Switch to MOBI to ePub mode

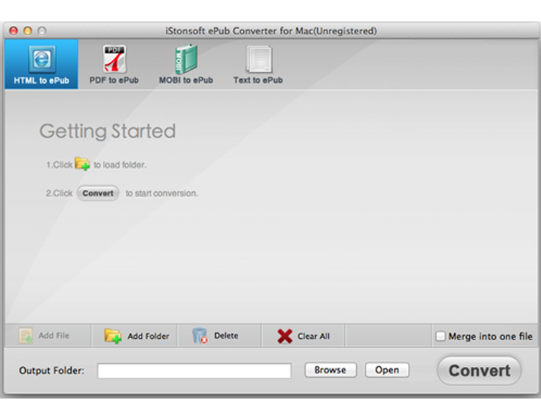tap(186, 64)
